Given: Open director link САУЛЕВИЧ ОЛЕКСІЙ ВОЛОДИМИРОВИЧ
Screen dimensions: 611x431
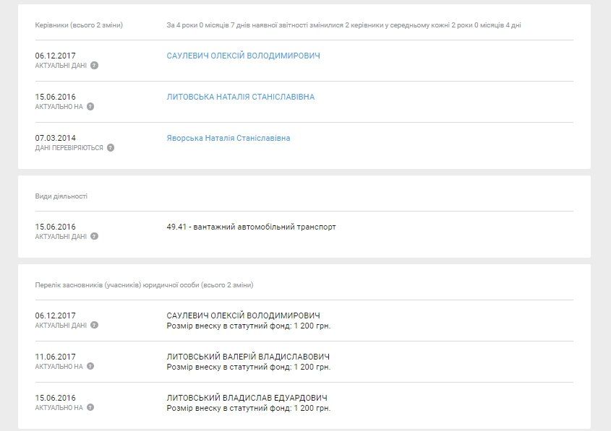Looking at the screenshot, I should (243, 56).
